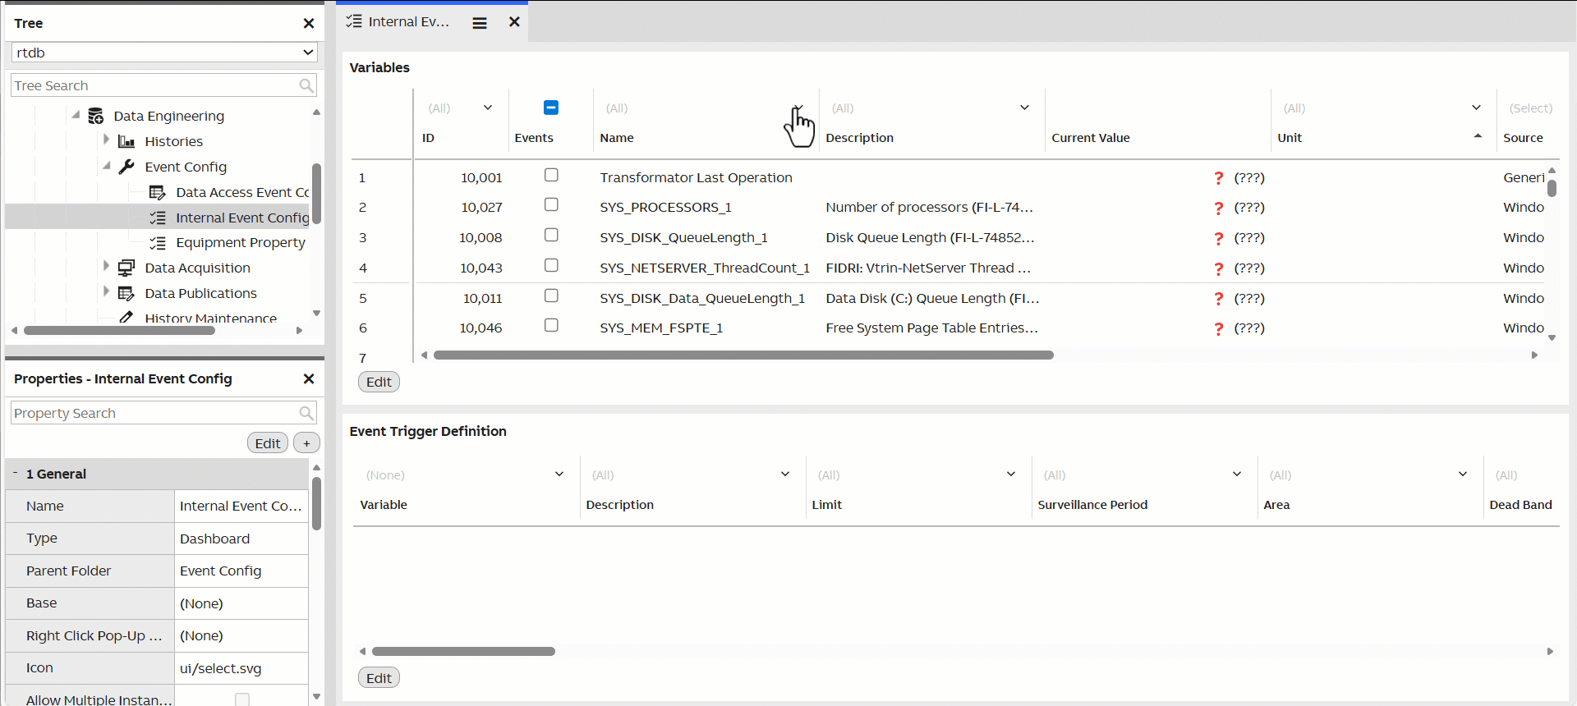Check Events box for SYS_NETSERVER_ThreadCount_1
The height and width of the screenshot is (706, 1577).
[x=551, y=265]
